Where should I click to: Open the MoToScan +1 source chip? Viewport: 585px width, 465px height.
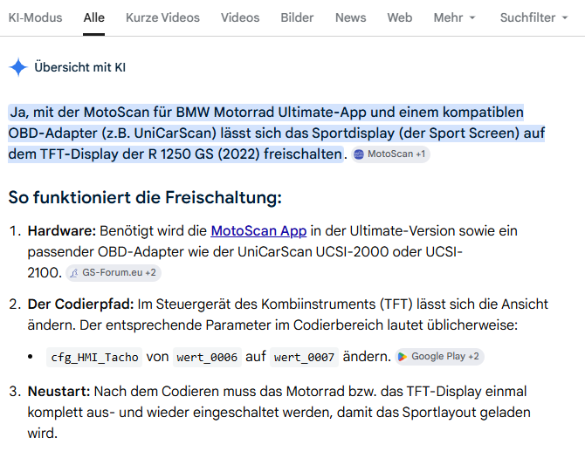[x=390, y=154]
